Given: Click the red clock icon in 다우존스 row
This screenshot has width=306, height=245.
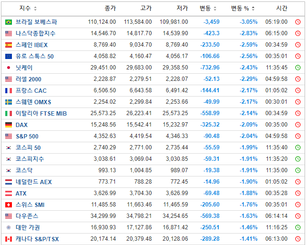Looking at the screenshot, I should tap(298, 216).
